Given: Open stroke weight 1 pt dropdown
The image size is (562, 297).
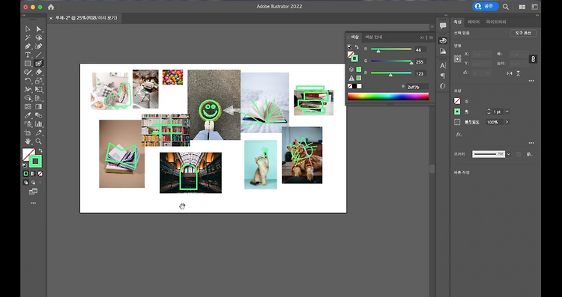Looking at the screenshot, I should [x=507, y=111].
